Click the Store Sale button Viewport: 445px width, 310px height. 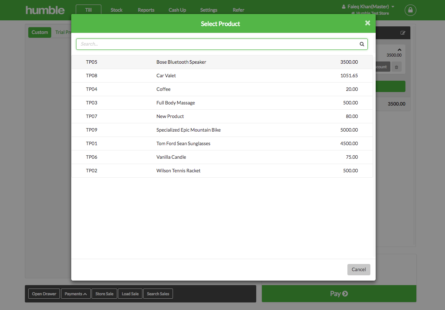pyautogui.click(x=104, y=294)
